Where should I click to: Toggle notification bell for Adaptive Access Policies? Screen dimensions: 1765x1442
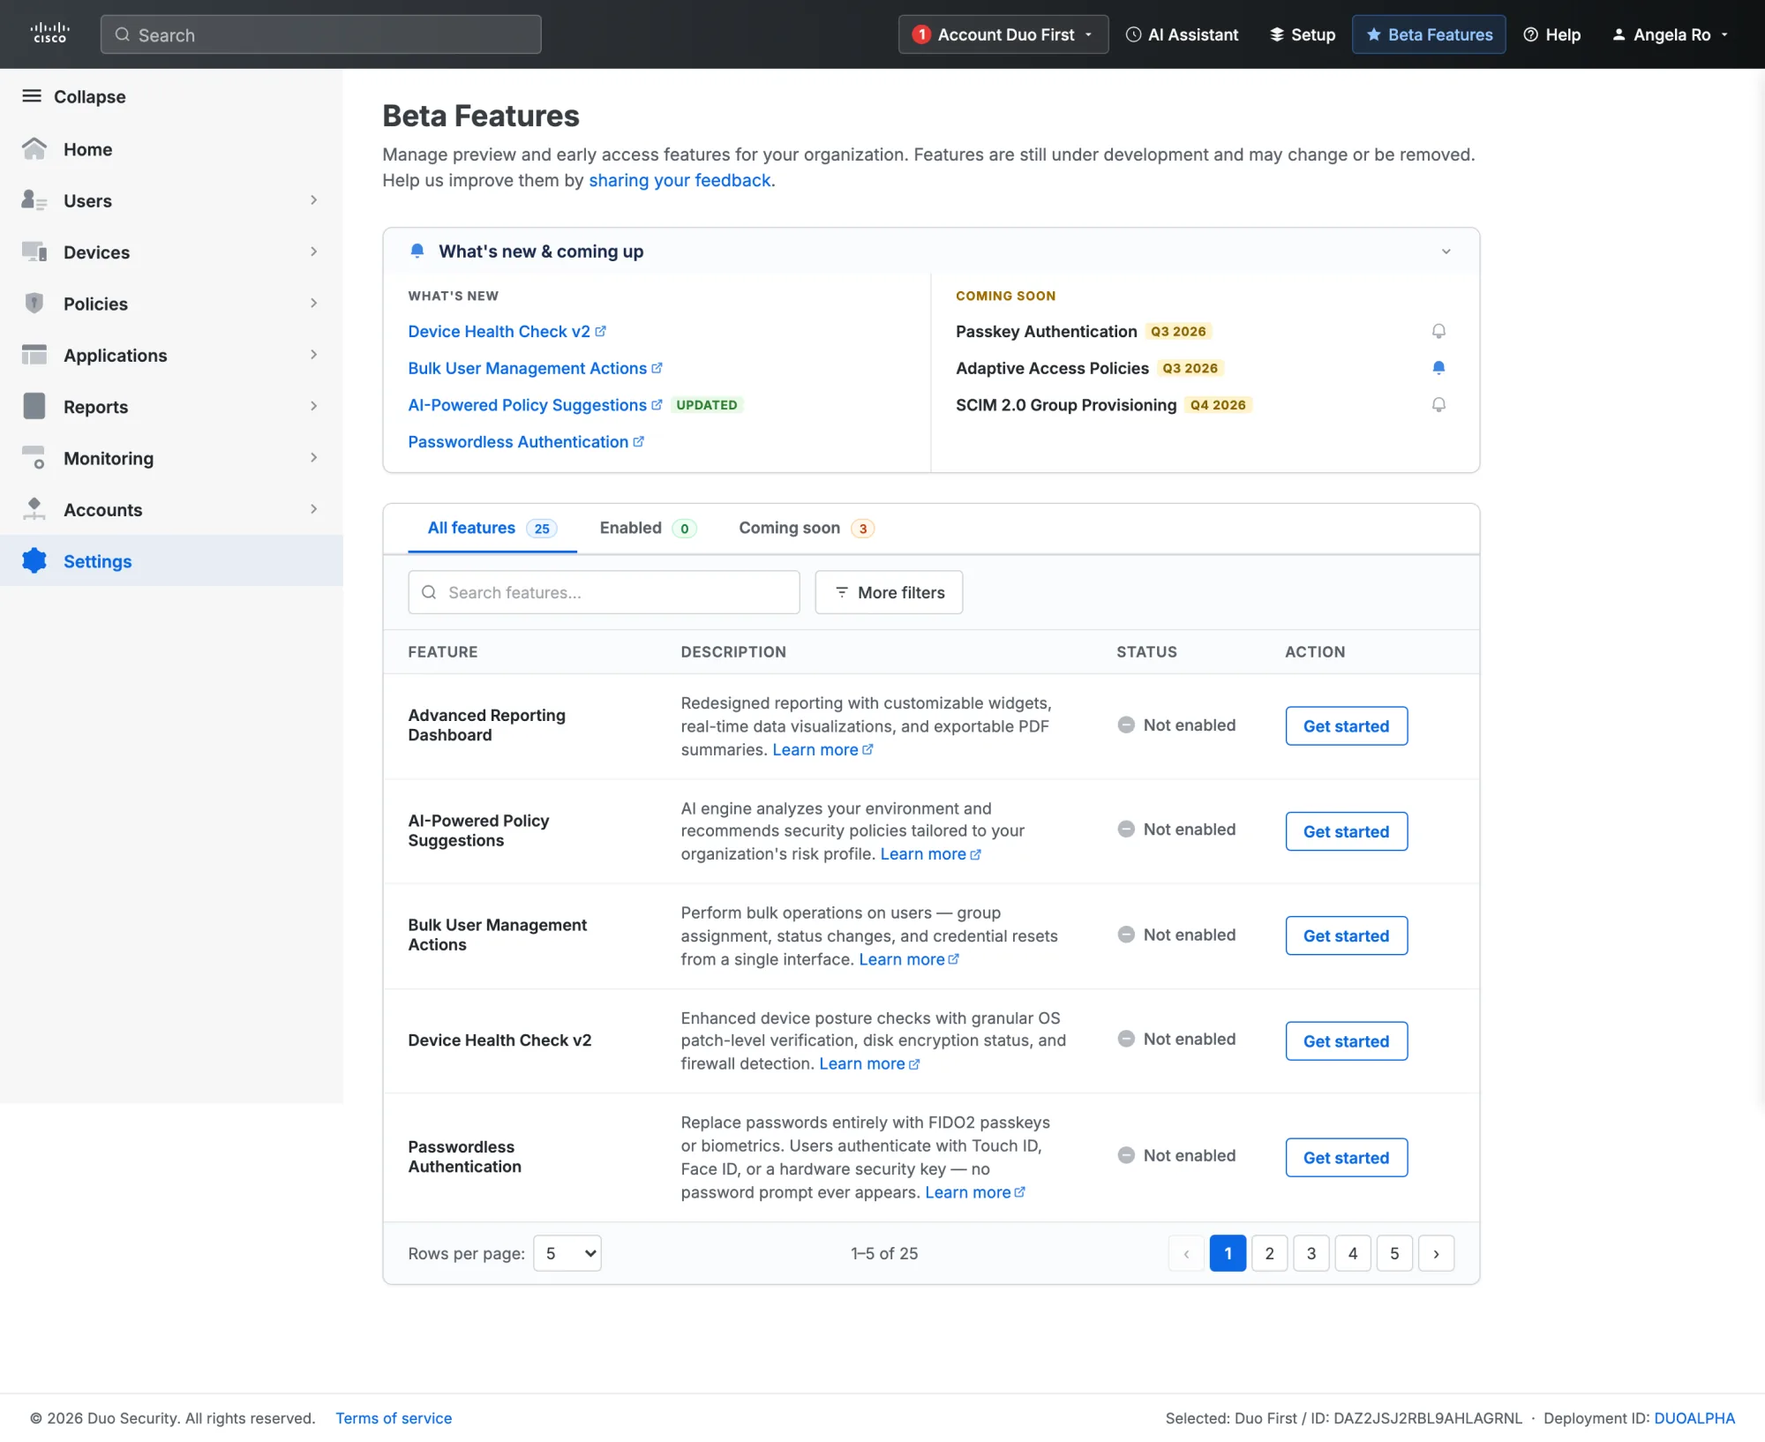pos(1438,368)
